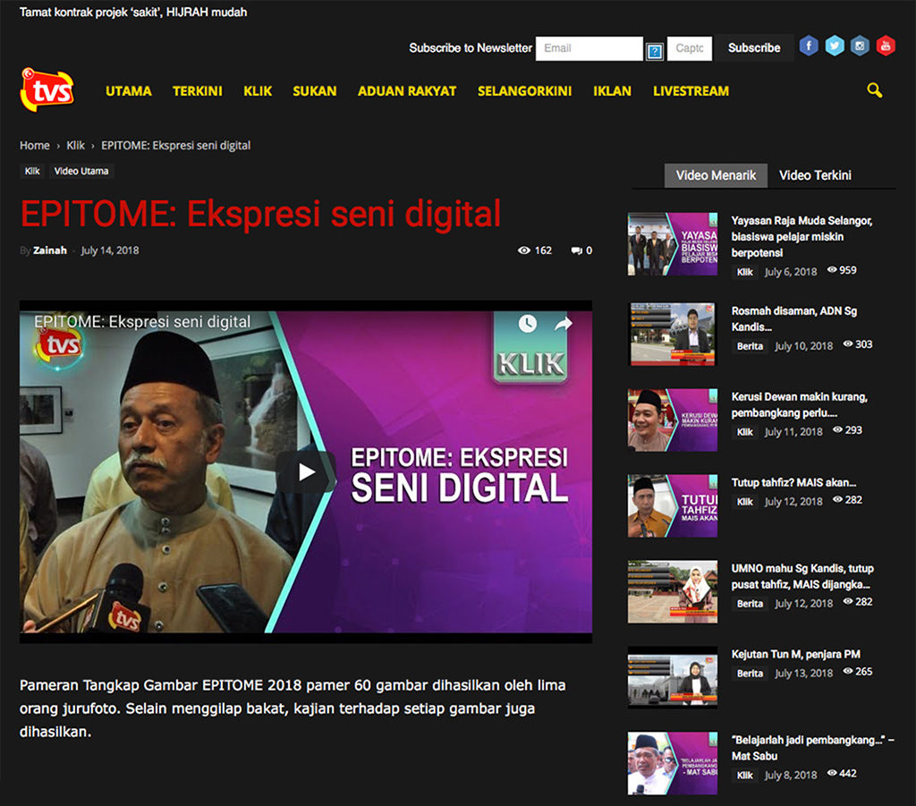Click the Subscribe button
The width and height of the screenshot is (916, 806).
point(754,48)
